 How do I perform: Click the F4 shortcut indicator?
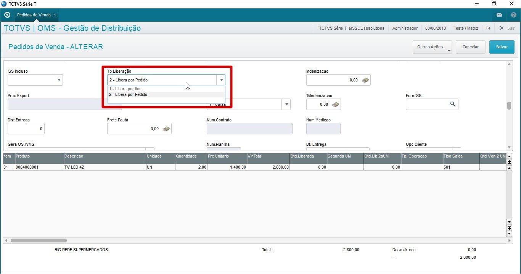(x=488, y=28)
